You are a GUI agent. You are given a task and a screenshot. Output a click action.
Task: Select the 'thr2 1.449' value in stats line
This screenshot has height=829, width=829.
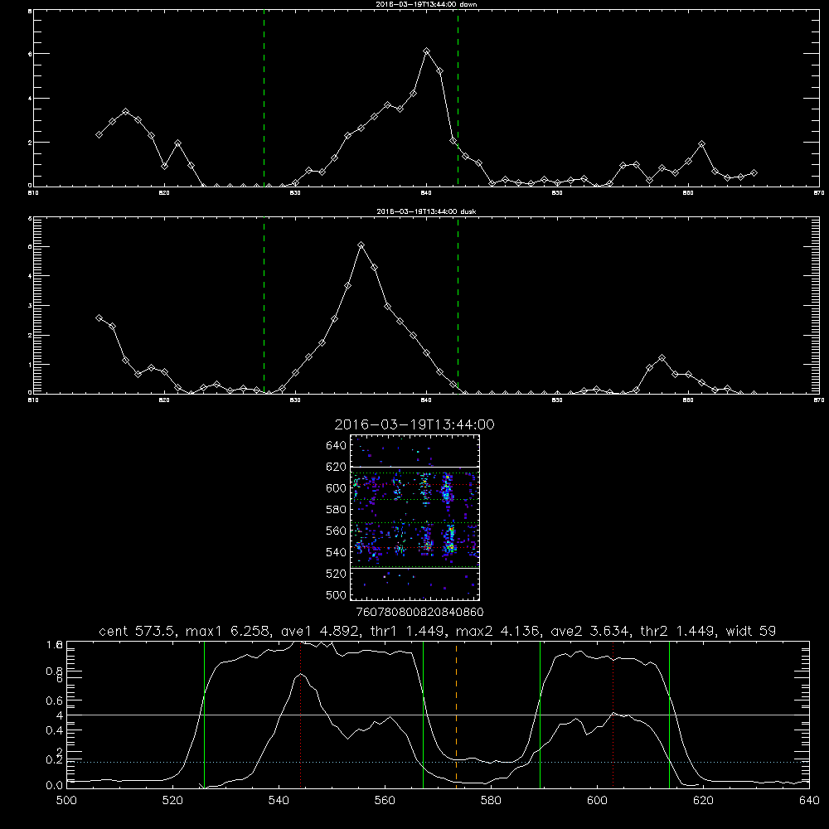click(680, 631)
